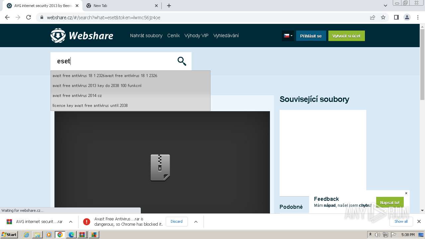Viewport: 425px width, 239px height.
Task: Switch to the AVG internet security tab
Action: (42, 6)
